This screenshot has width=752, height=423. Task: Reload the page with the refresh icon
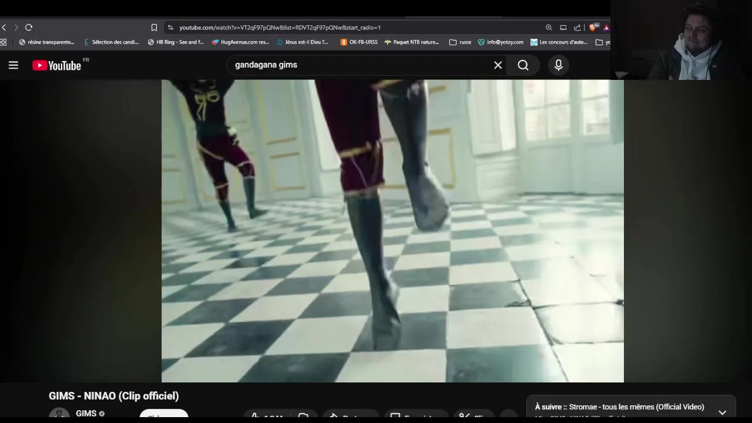29,28
